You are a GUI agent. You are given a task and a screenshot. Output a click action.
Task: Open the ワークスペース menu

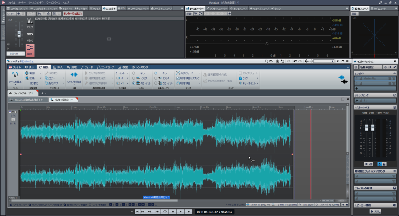pos(53,3)
